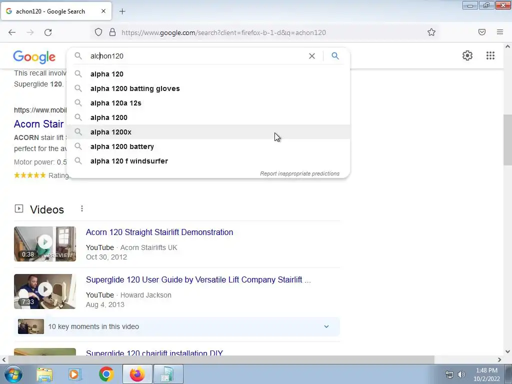
Task: Click the "Howard Jackson" channel text
Action: (145, 295)
